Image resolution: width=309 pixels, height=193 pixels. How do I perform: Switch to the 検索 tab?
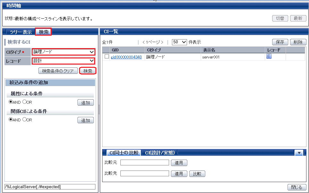43,32
